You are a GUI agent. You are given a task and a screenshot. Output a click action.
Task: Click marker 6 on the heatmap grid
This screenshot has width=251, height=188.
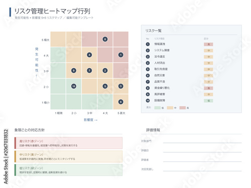pyautogui.click(x=120, y=102)
